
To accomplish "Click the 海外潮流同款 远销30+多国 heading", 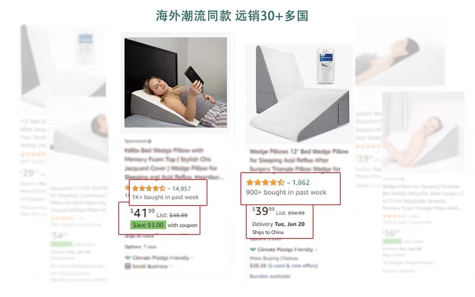I will tap(232, 16).
